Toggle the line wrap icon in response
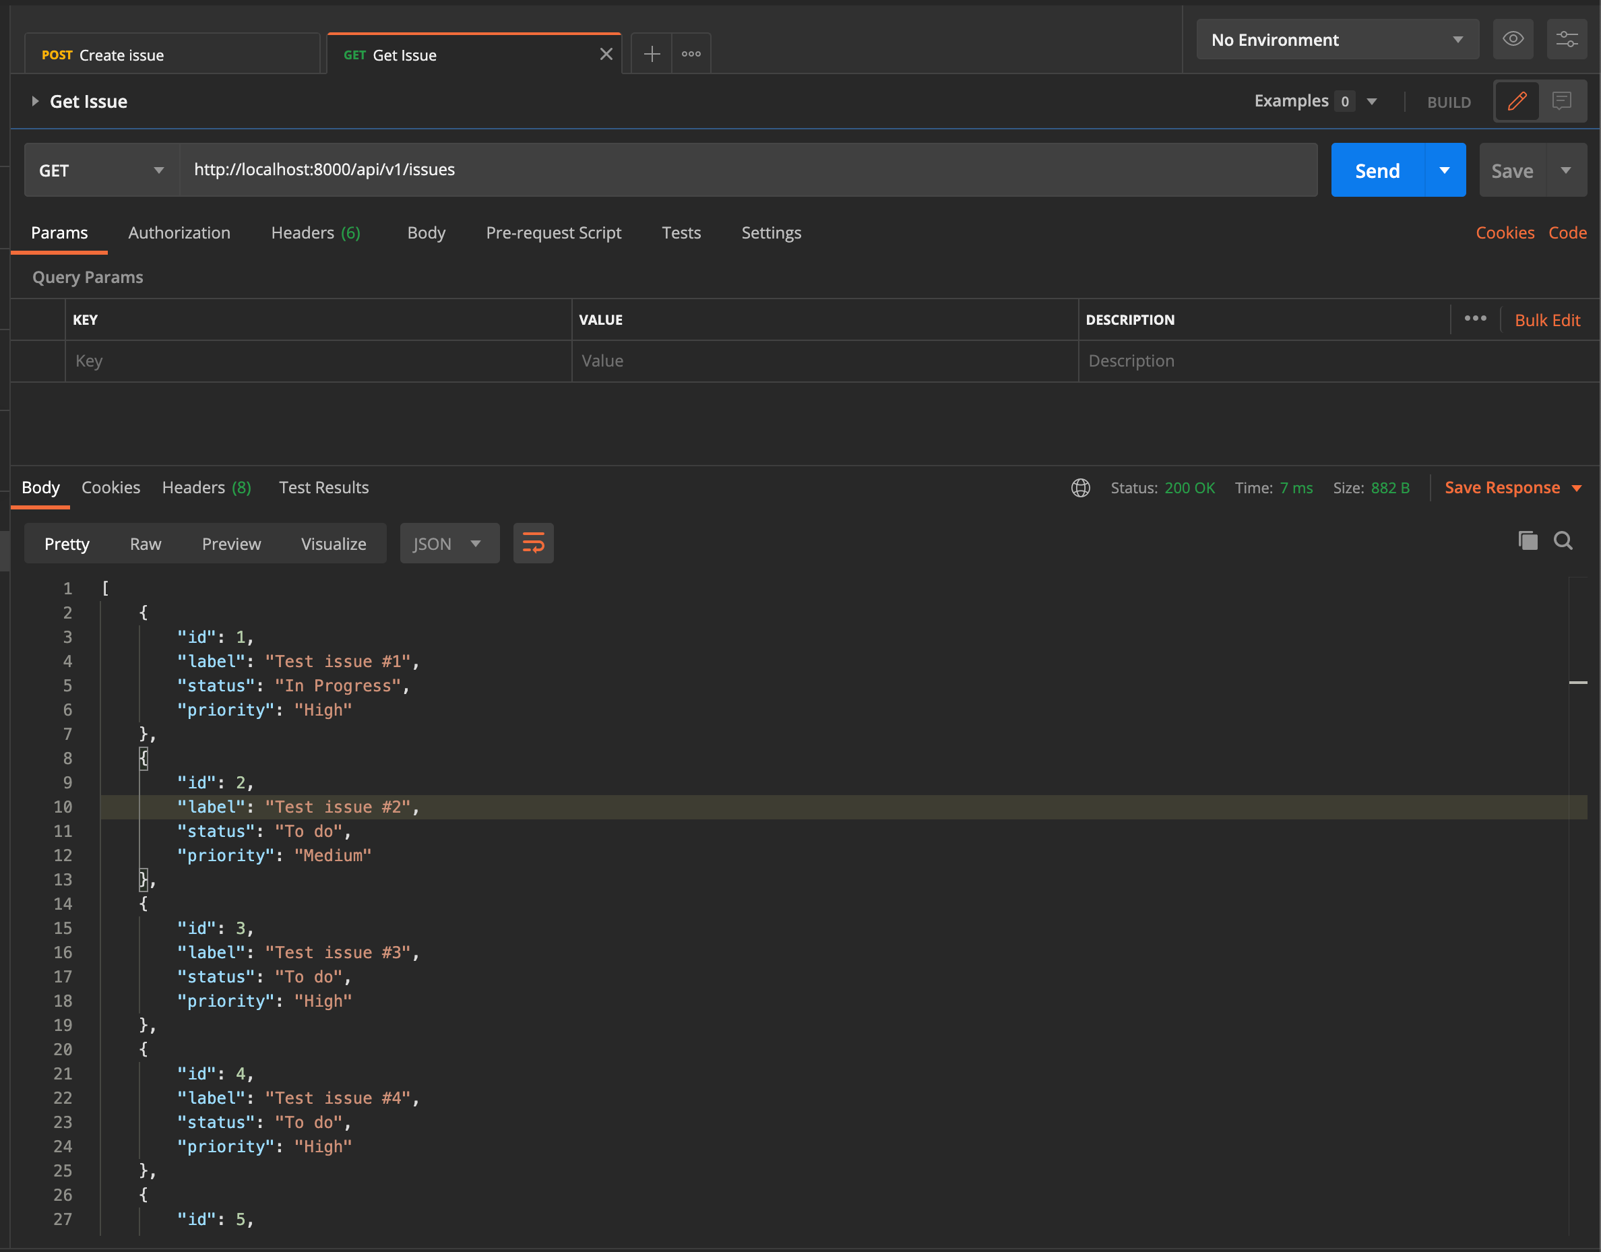 click(533, 543)
